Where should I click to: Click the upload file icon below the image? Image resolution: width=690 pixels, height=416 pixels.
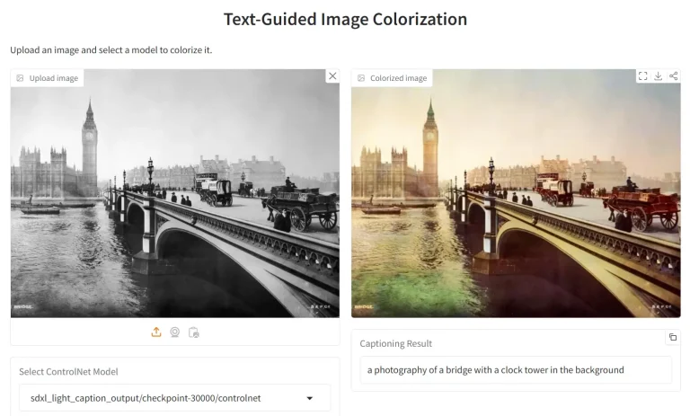[156, 332]
